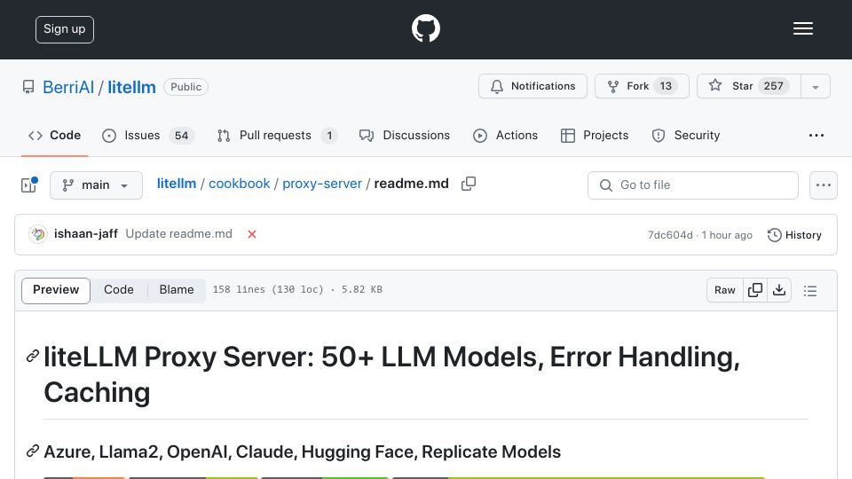The image size is (852, 479).
Task: Open the Update readme.md commit message
Action: tap(178, 234)
